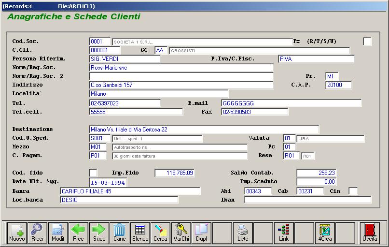389x247 pixels.
Task: Click the P.Iva/C.Fisc. field
Action: coord(316,59)
